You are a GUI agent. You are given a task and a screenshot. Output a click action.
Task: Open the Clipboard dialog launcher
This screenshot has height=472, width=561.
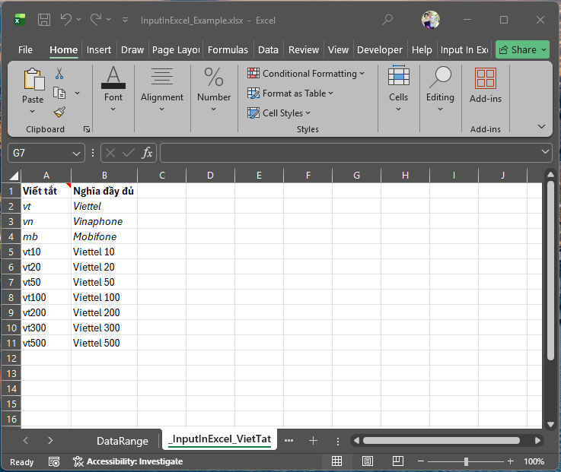87,129
